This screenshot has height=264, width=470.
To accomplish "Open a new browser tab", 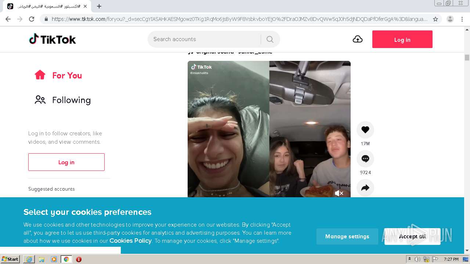I will click(99, 6).
